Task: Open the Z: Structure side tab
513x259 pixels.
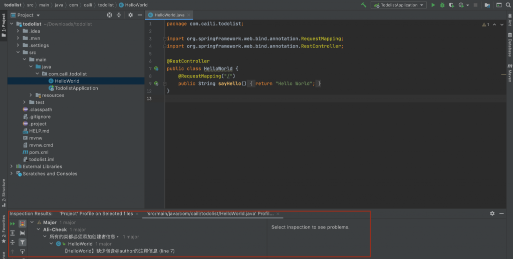Action: pyautogui.click(x=4, y=192)
